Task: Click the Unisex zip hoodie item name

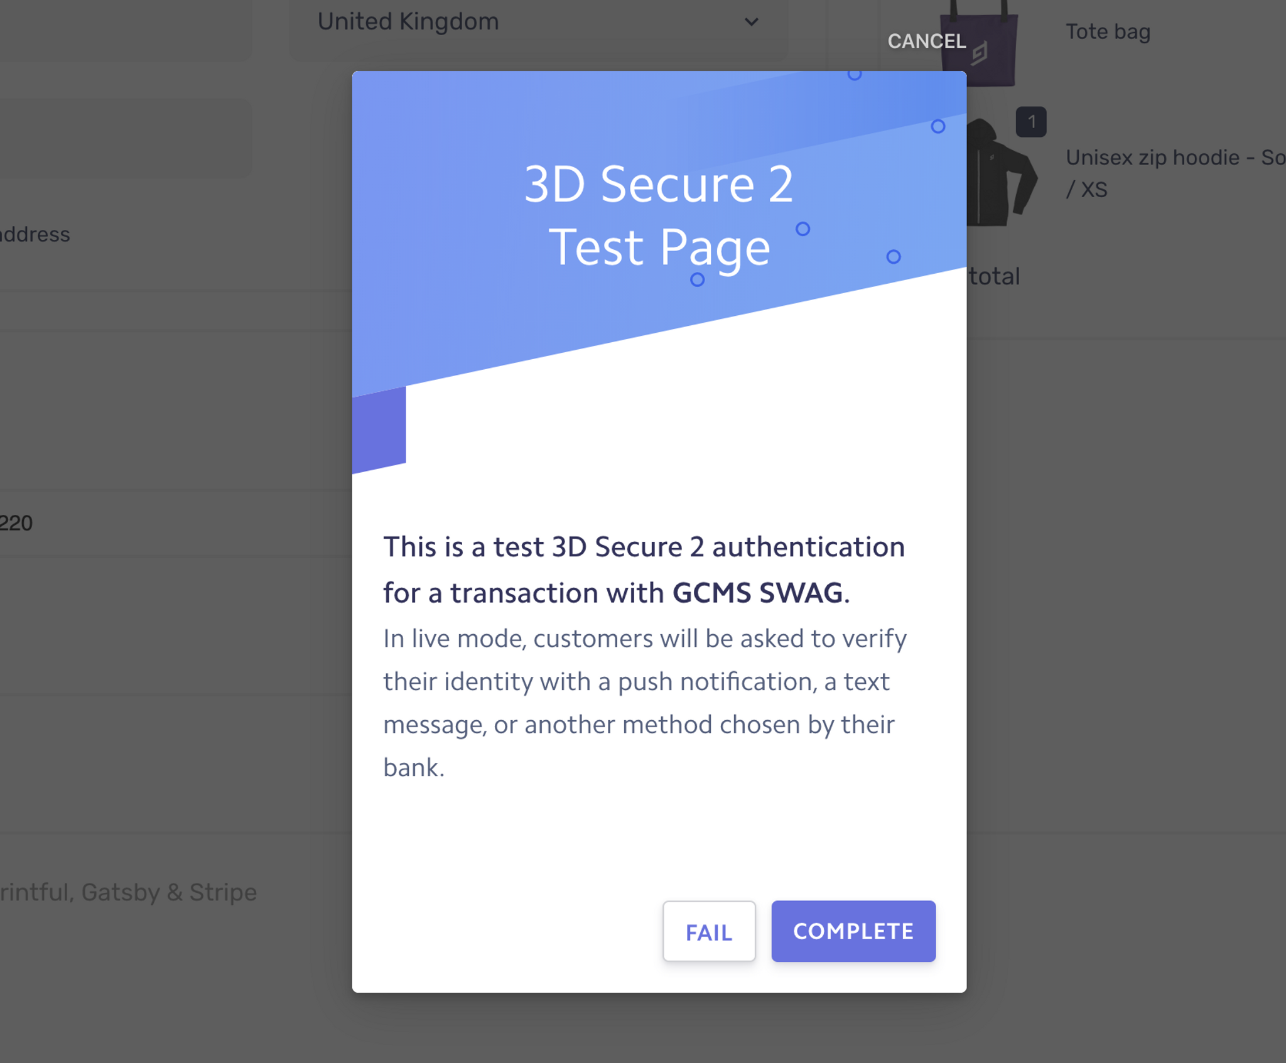Action: click(1175, 173)
